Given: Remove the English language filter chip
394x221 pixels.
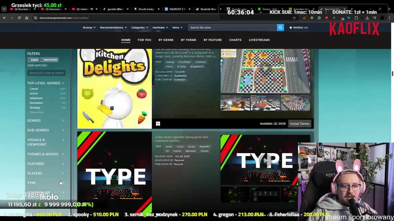Looking at the screenshot, I should (34, 60).
